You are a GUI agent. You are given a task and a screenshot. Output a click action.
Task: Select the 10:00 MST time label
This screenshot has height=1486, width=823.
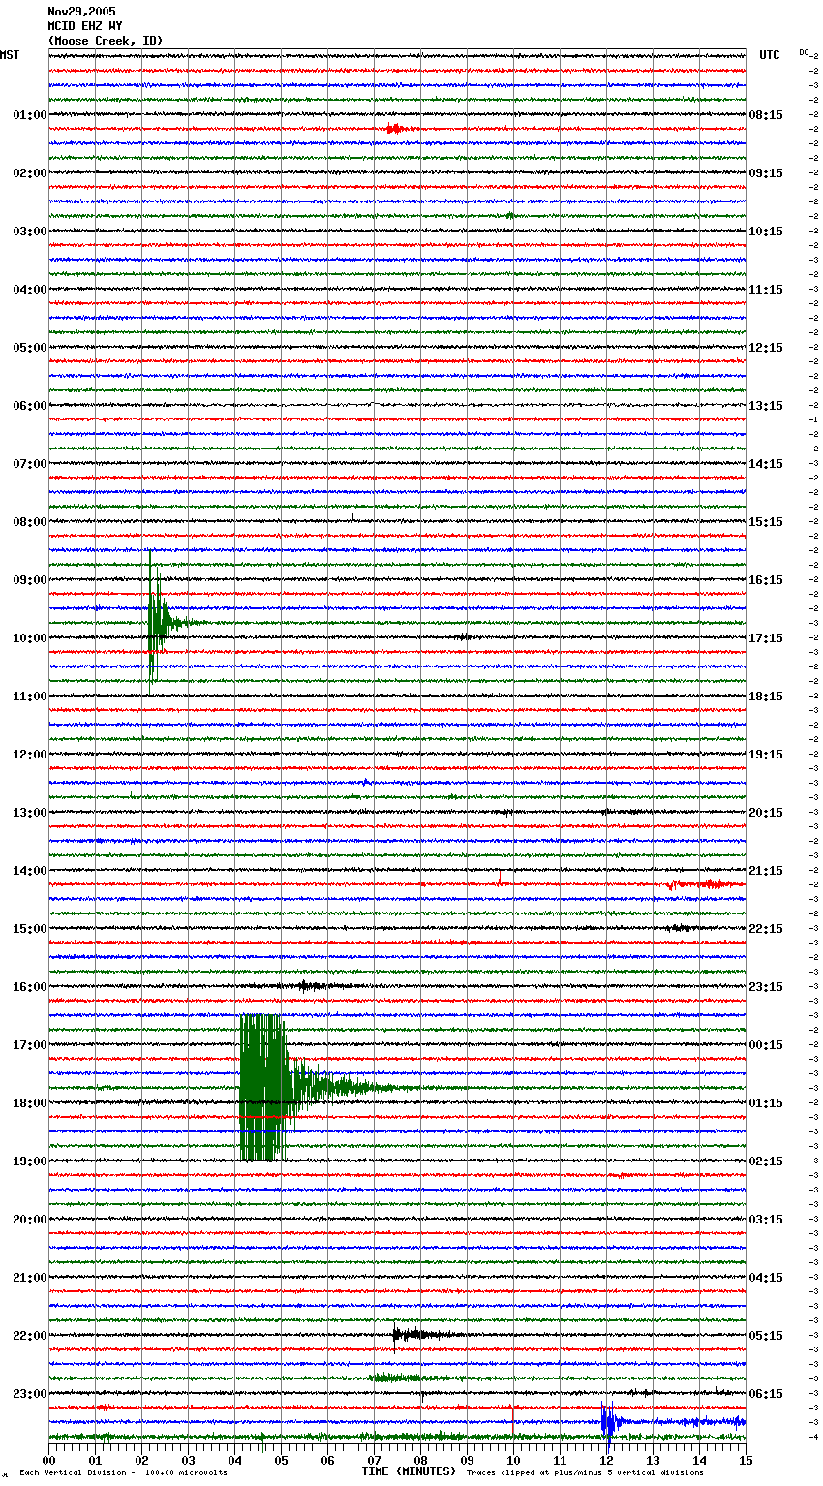coord(30,638)
